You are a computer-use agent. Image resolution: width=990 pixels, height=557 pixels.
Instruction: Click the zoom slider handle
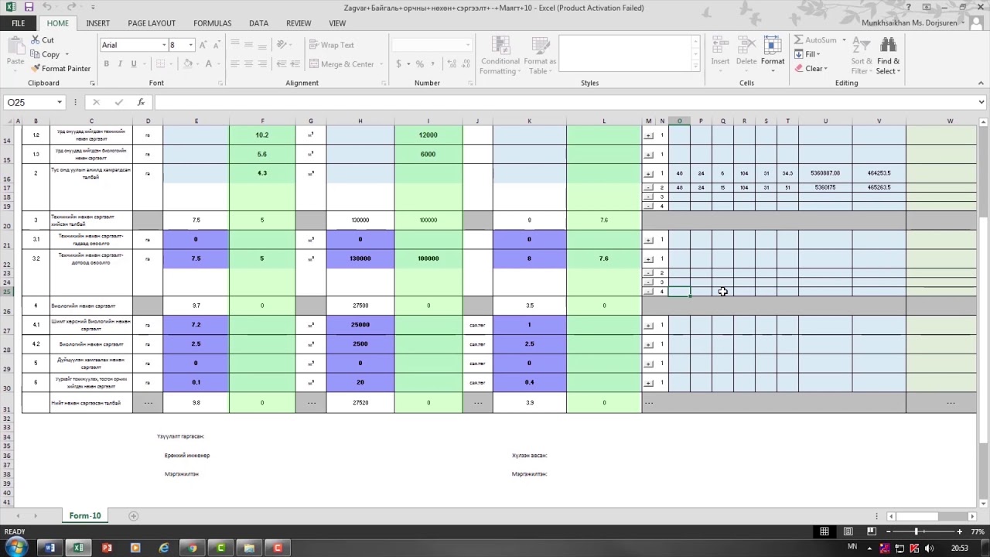click(917, 531)
